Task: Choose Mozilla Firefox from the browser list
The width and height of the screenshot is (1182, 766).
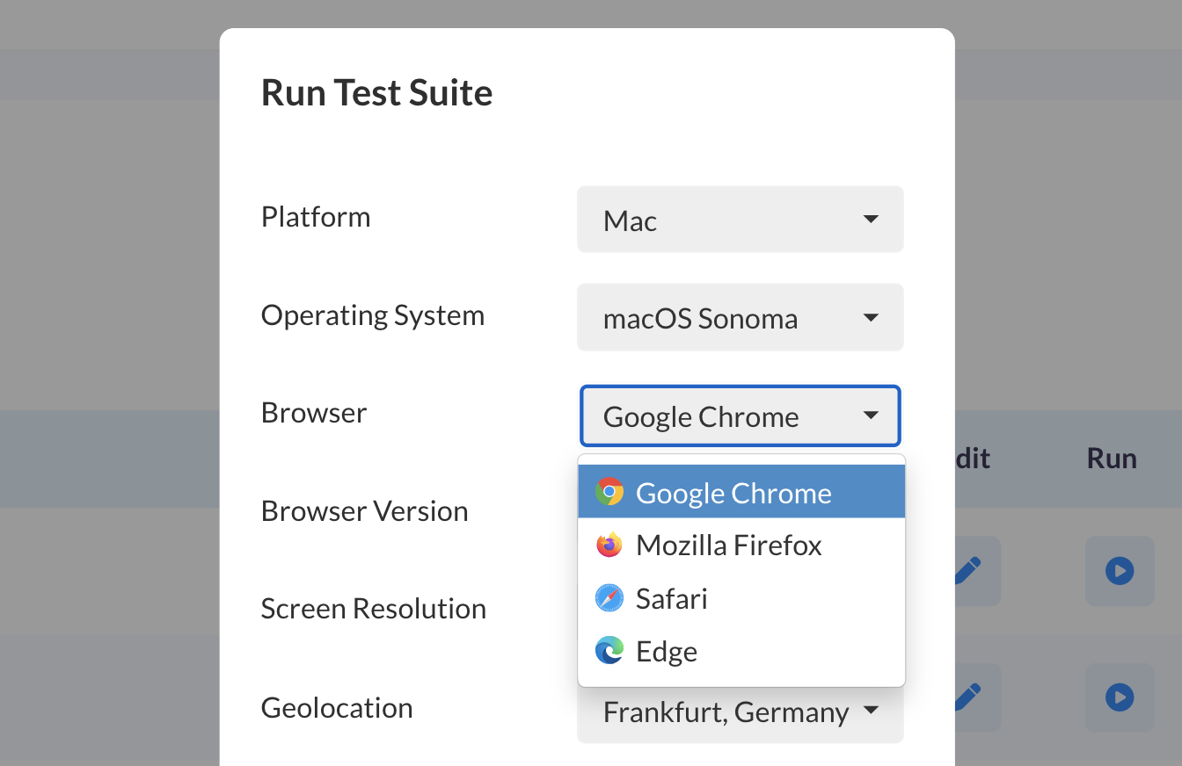Action: click(741, 545)
